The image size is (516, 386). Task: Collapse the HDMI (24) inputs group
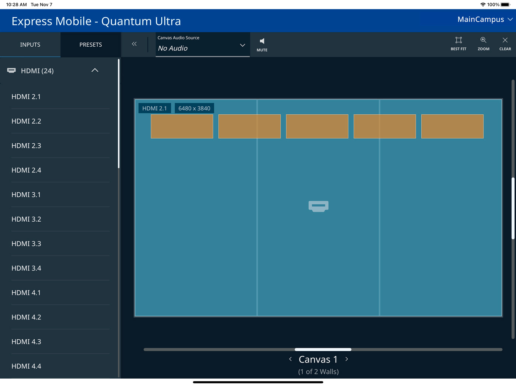[95, 70]
